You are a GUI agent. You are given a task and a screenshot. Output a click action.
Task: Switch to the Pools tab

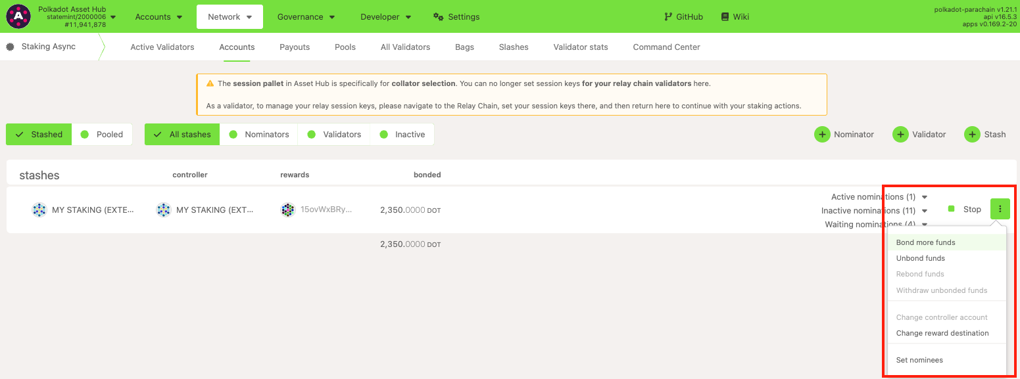[345, 47]
